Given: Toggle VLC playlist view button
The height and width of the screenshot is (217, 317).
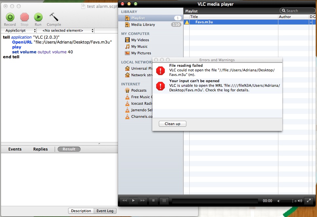Looking at the screenshot, I should pyautogui.click(x=164, y=201).
